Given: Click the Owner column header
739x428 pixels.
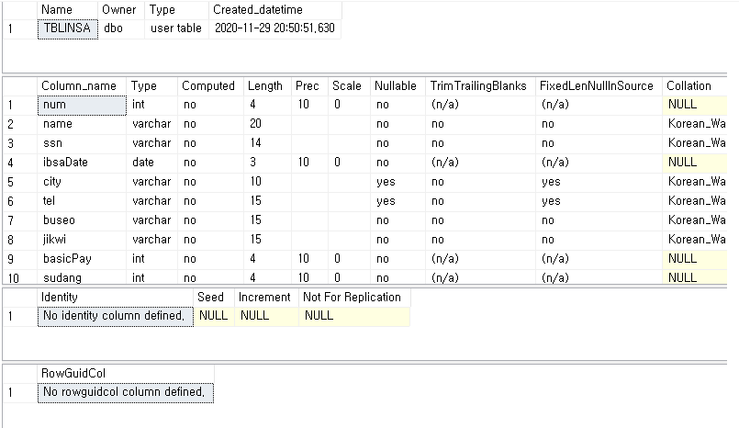Looking at the screenshot, I should [121, 10].
